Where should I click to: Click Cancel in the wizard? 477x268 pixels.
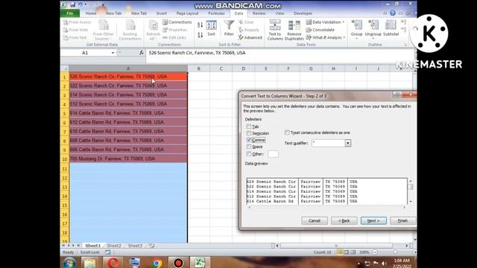pos(315,220)
